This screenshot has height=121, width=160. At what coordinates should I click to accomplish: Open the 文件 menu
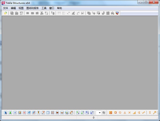(6, 8)
